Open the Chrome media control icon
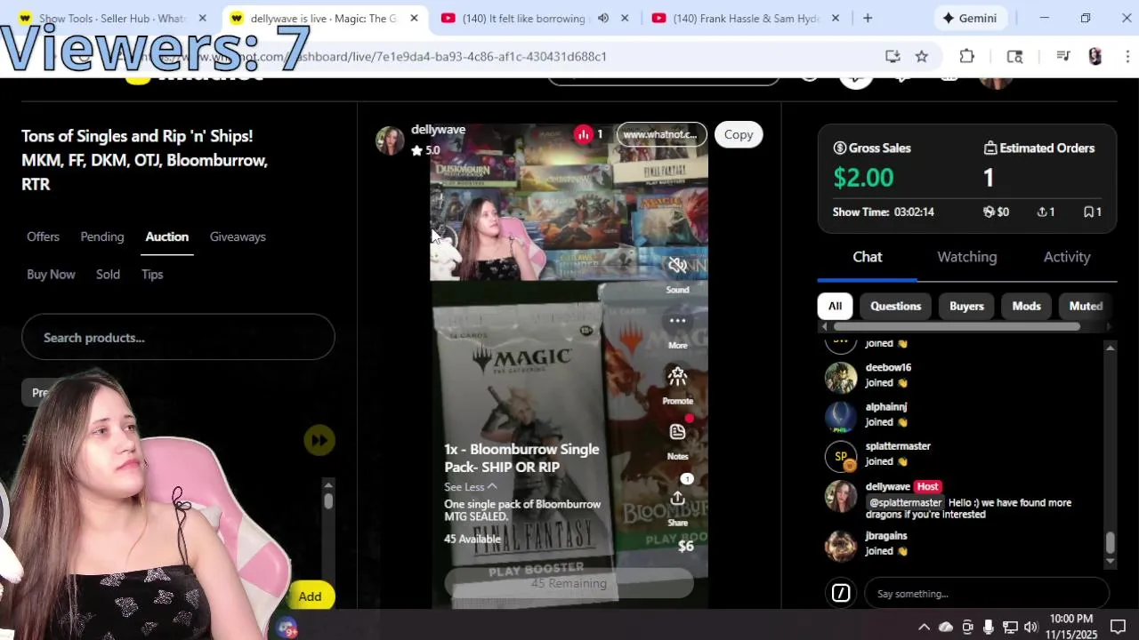Image resolution: width=1139 pixels, height=640 pixels. (1063, 56)
